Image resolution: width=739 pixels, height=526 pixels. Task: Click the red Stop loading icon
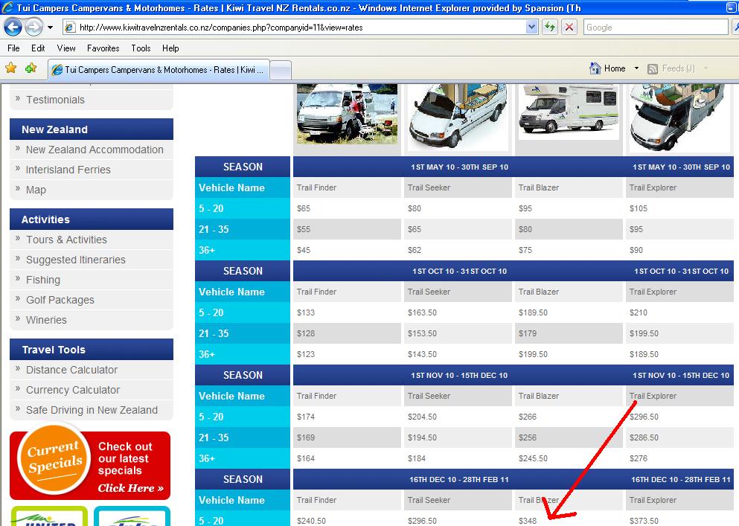pyautogui.click(x=569, y=28)
